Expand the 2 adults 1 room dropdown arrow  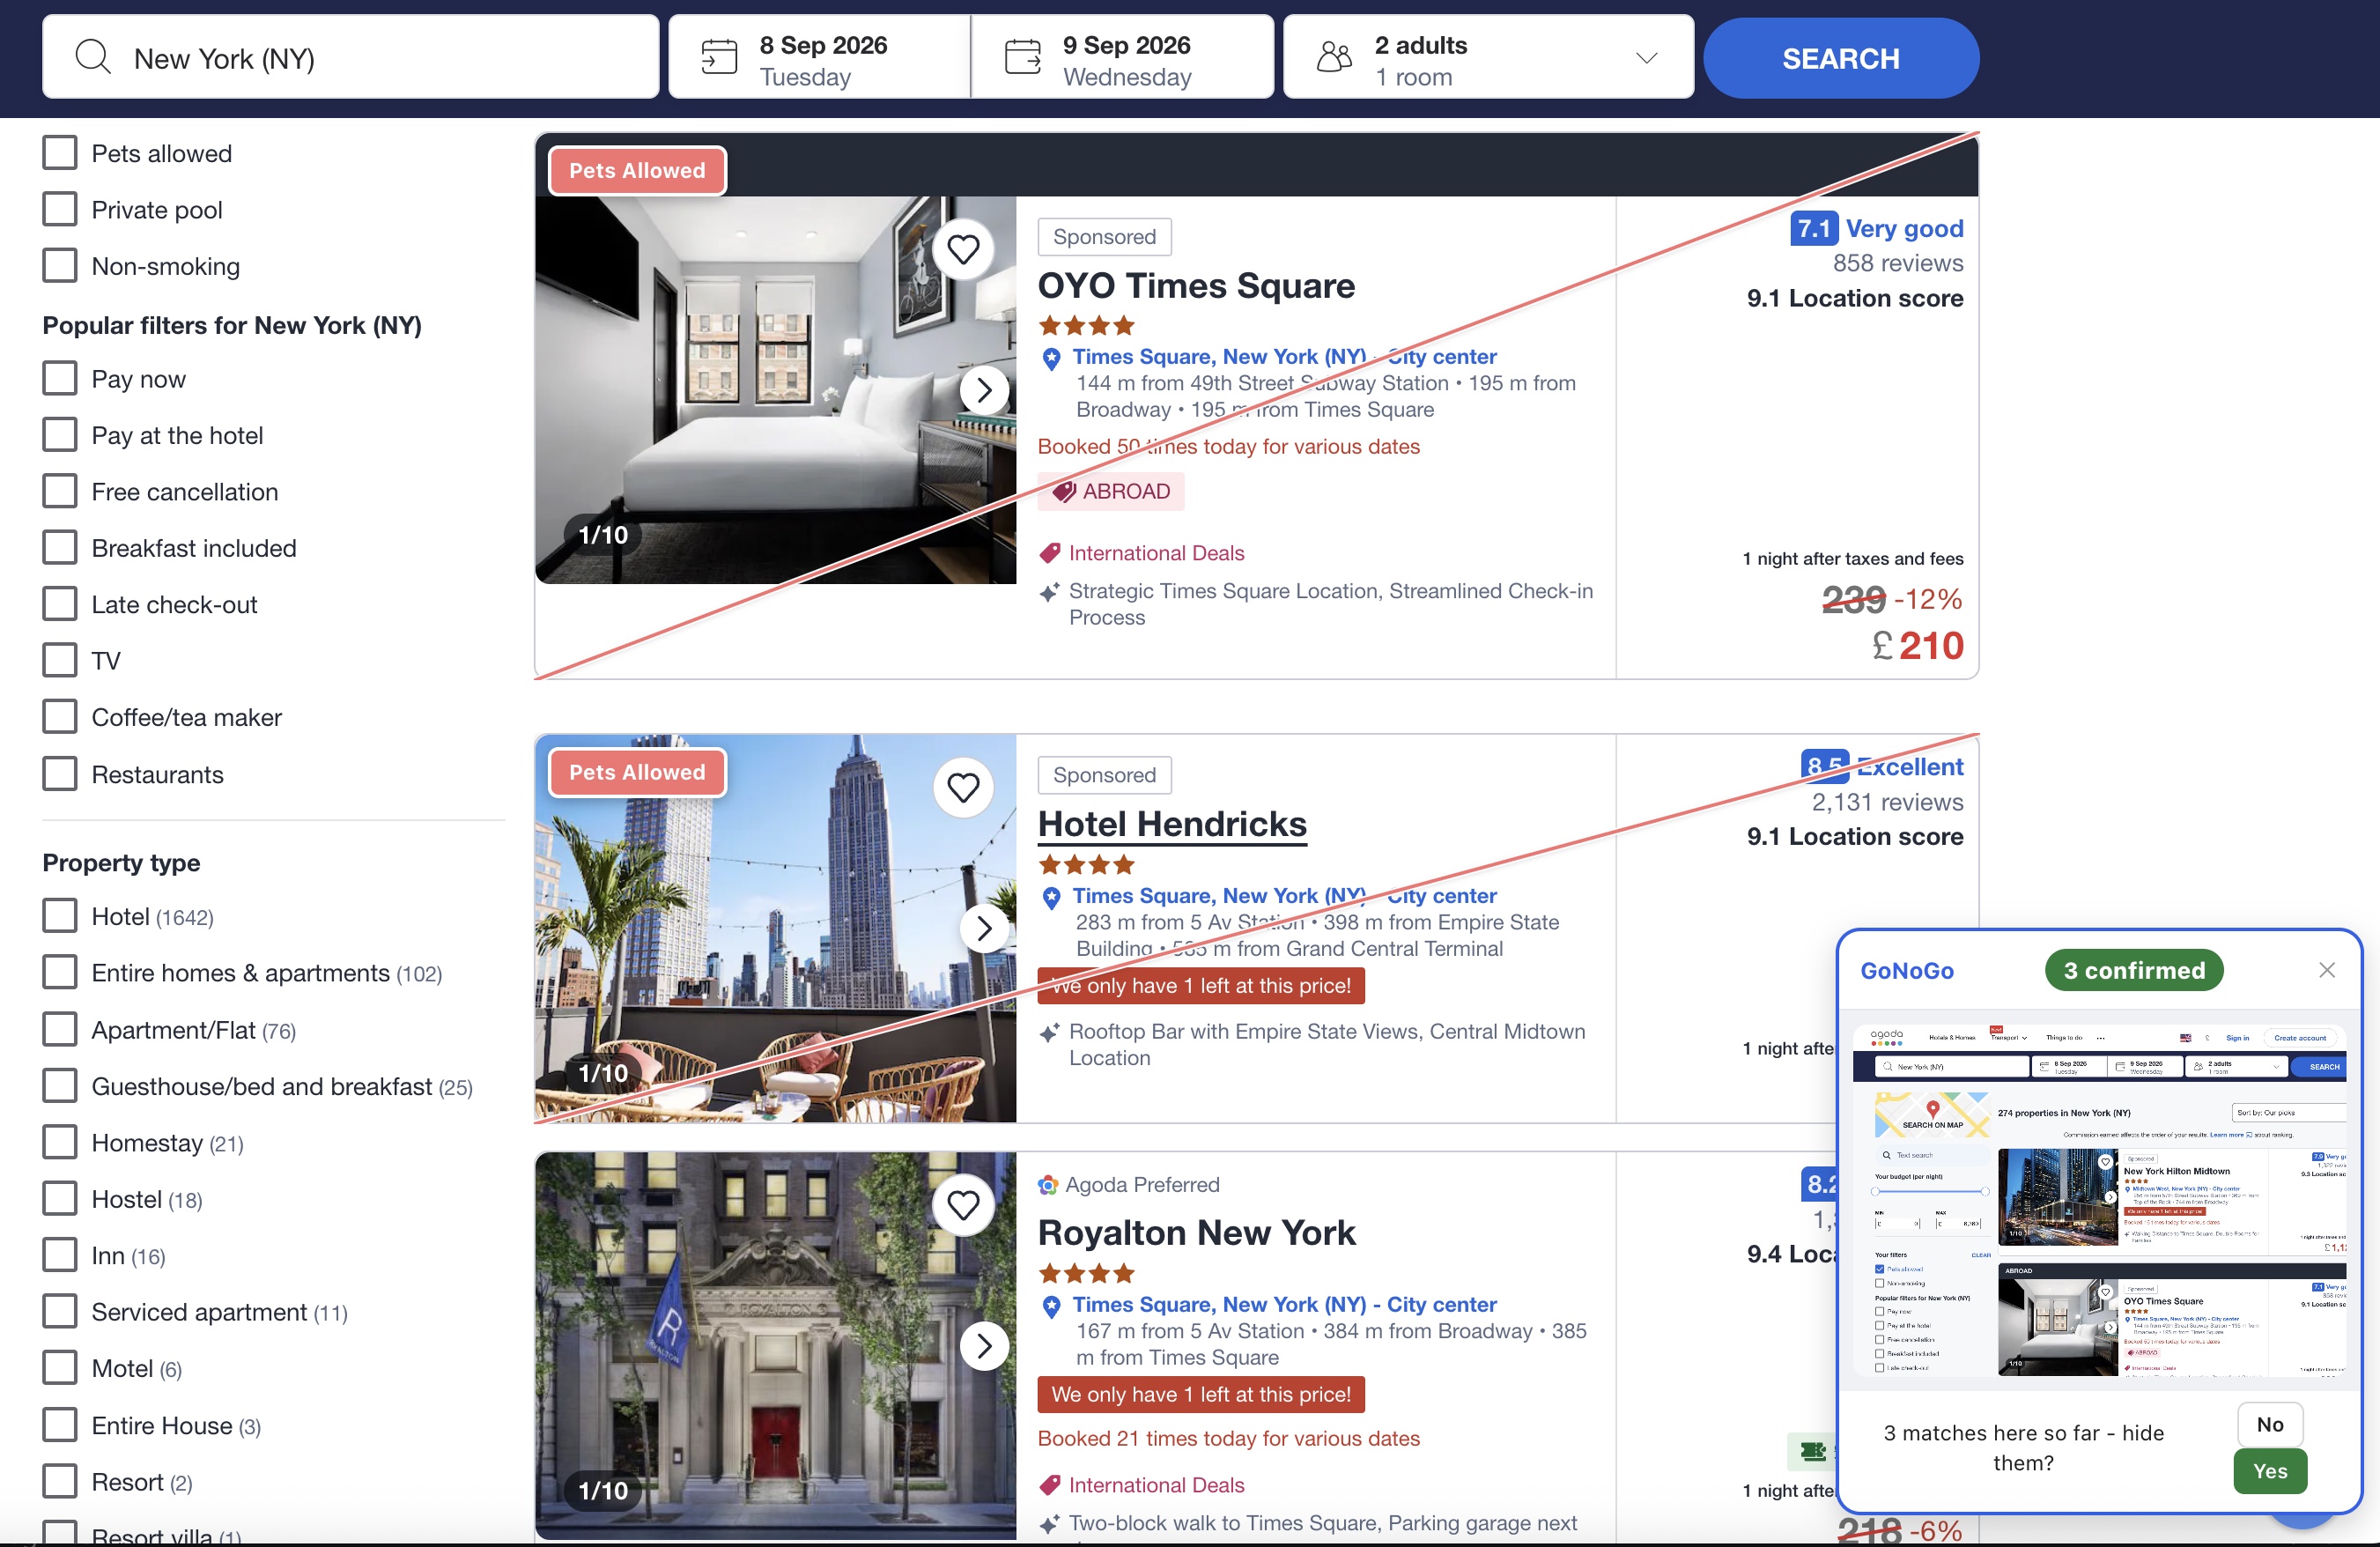click(x=1646, y=58)
